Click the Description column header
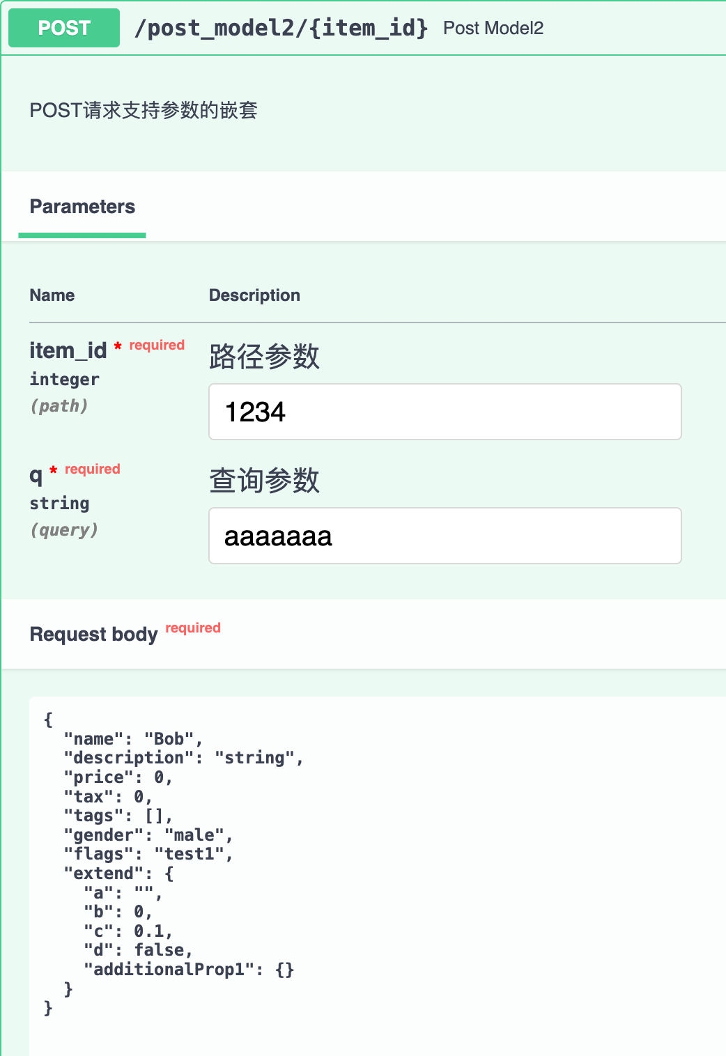The width and height of the screenshot is (726, 1056). tap(254, 295)
